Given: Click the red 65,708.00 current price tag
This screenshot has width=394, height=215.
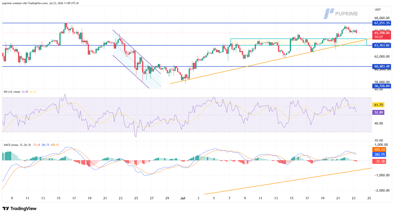Looking at the screenshot, I should 382,33.
